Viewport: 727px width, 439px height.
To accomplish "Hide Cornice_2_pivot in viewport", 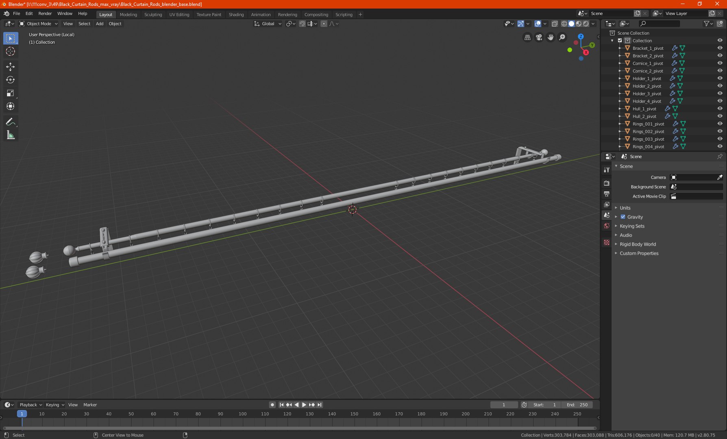I will [720, 71].
